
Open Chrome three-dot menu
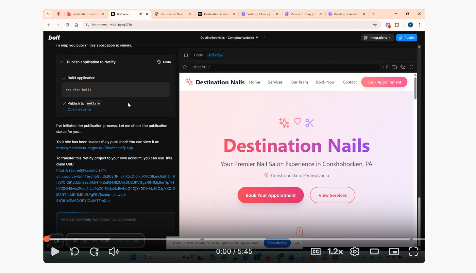[419, 25]
